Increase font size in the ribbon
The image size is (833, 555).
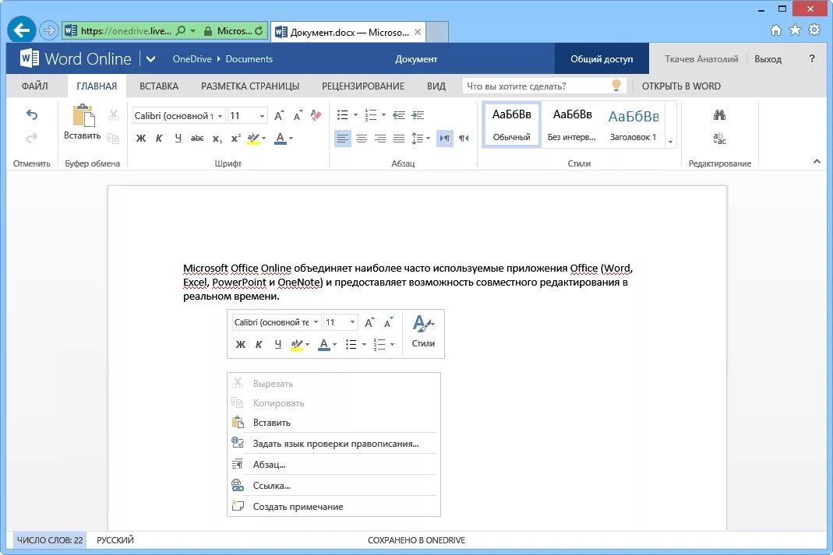click(279, 115)
